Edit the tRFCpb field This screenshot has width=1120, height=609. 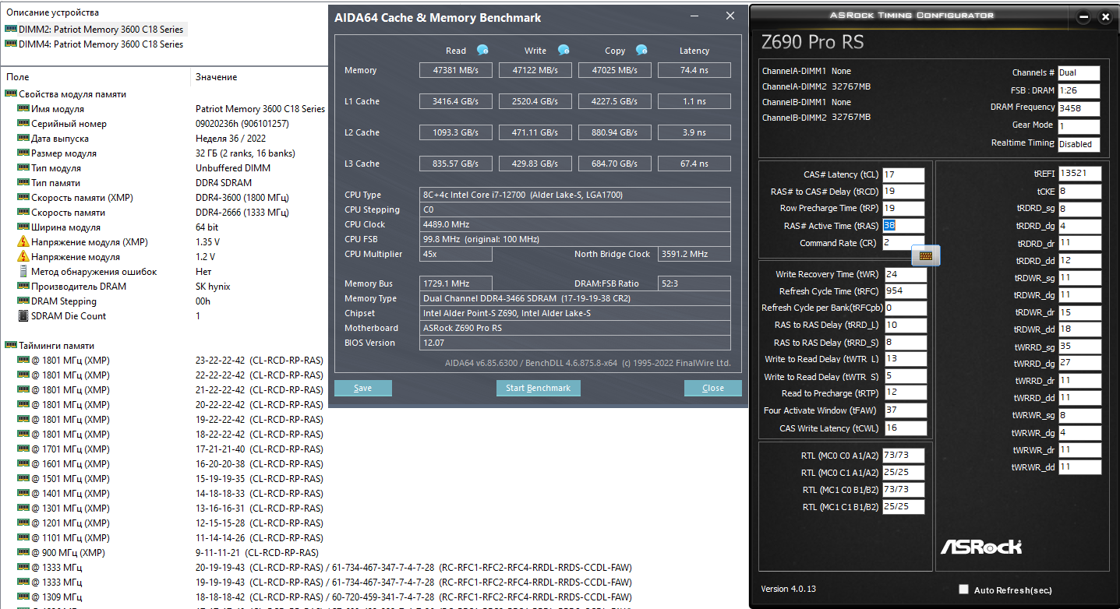coord(906,308)
